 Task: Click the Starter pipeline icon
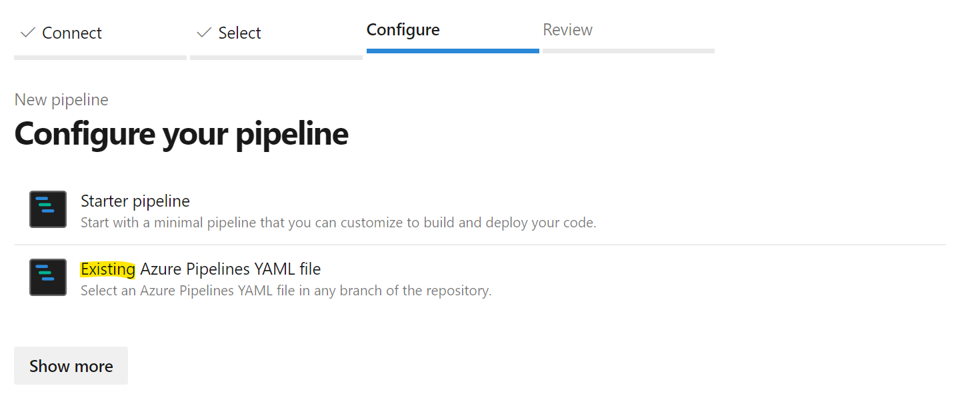(x=48, y=209)
